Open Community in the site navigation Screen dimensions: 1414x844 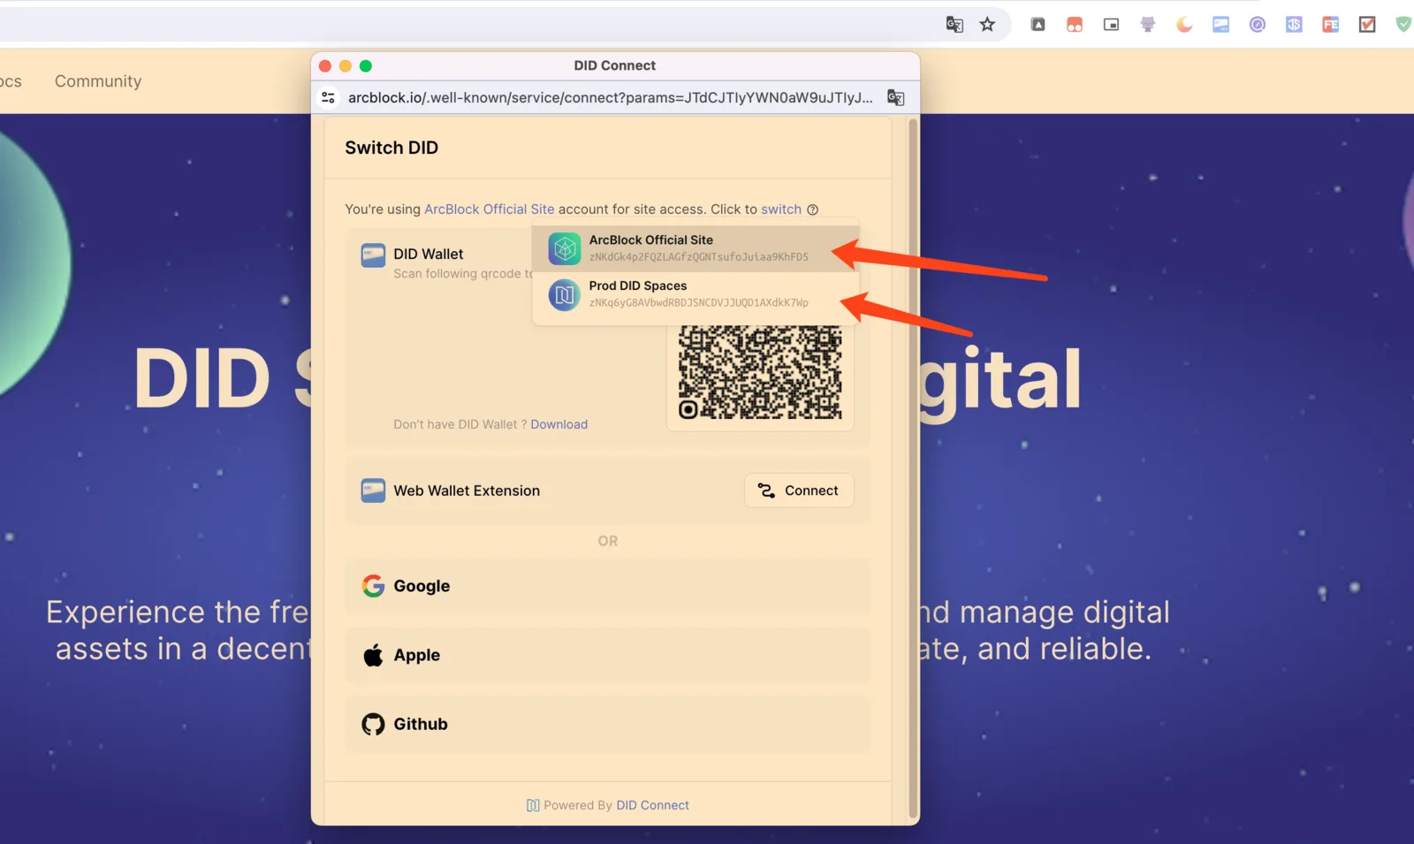98,81
